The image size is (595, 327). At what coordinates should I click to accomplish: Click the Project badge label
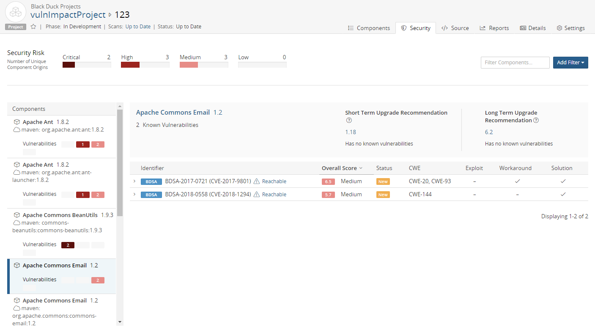pos(16,27)
